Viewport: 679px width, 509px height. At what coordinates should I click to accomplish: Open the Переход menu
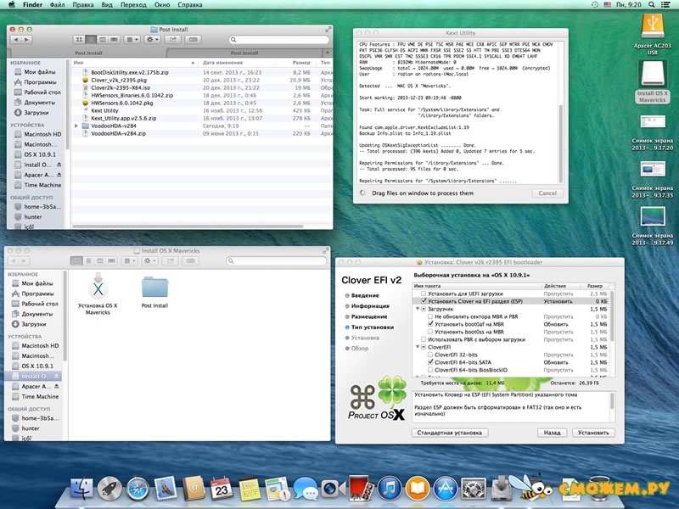[133, 5]
